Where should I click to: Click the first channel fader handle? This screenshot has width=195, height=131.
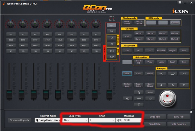[x=9, y=94]
